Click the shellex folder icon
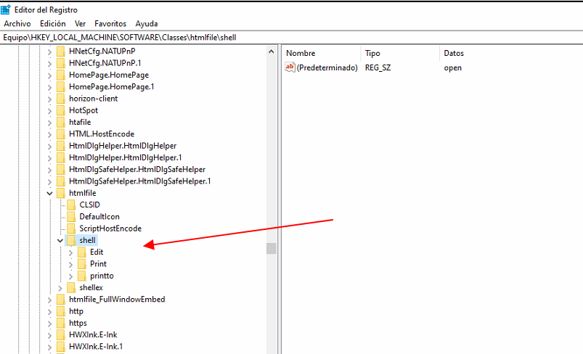This screenshot has width=583, height=354. (71, 288)
